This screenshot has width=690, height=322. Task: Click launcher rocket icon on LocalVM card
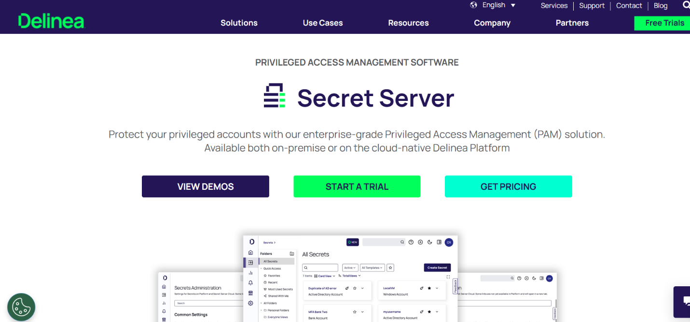[x=422, y=288]
